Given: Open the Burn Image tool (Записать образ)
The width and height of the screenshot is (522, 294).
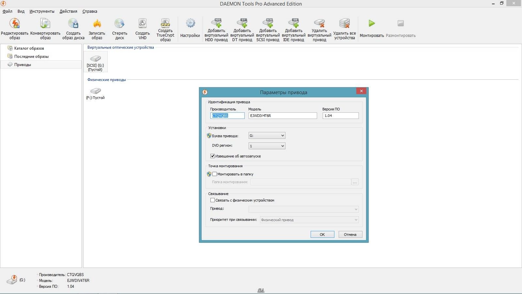Looking at the screenshot, I should point(97,29).
